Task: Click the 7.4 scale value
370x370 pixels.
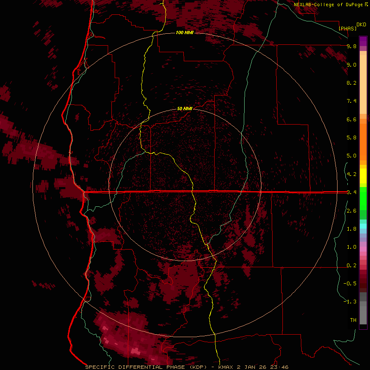Action: (x=351, y=101)
